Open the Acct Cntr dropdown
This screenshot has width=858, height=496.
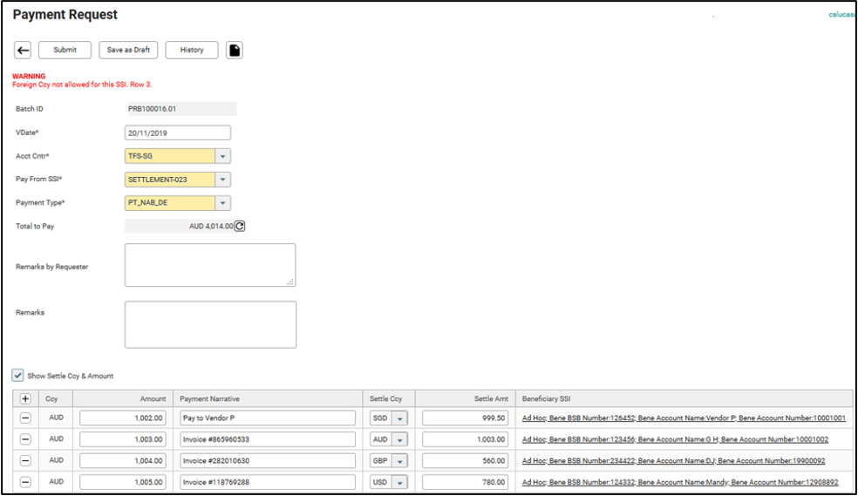(223, 156)
